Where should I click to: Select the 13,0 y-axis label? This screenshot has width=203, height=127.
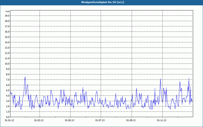tap(7, 48)
